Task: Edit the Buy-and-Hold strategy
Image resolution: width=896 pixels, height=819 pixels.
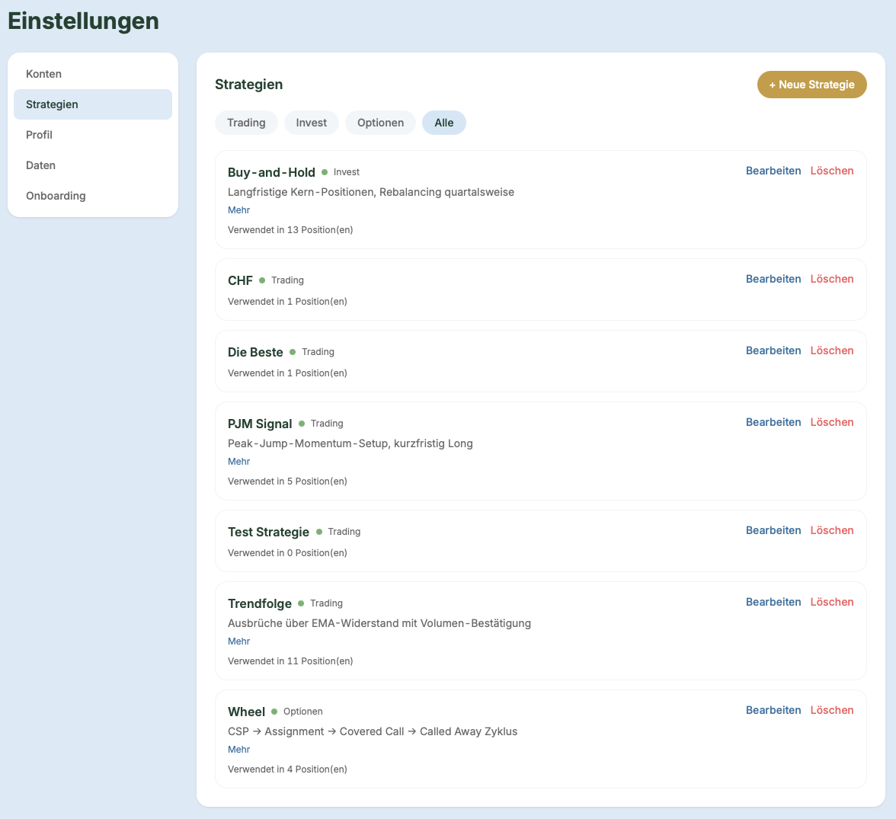Action: tap(773, 171)
